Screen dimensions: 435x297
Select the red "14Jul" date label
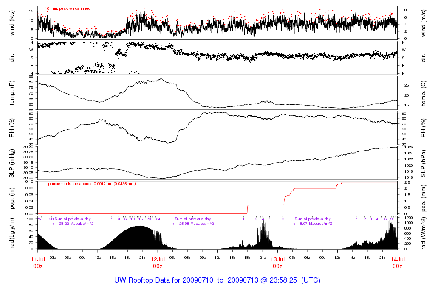pos(398,260)
